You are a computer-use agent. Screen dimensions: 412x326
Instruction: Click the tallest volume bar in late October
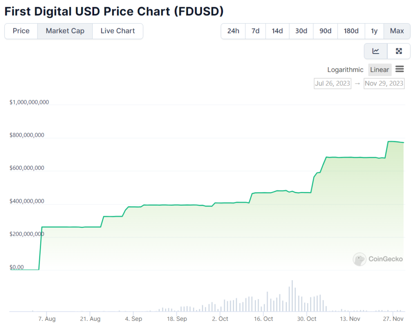pyautogui.click(x=292, y=296)
